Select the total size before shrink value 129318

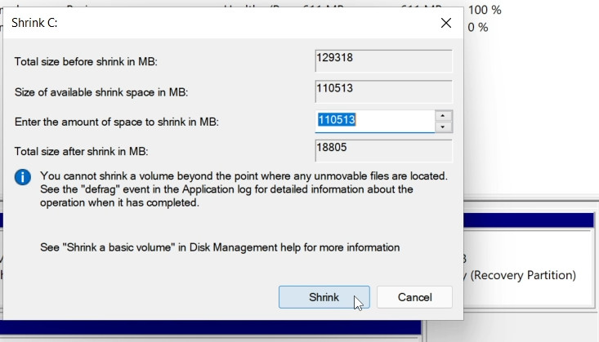click(x=383, y=61)
